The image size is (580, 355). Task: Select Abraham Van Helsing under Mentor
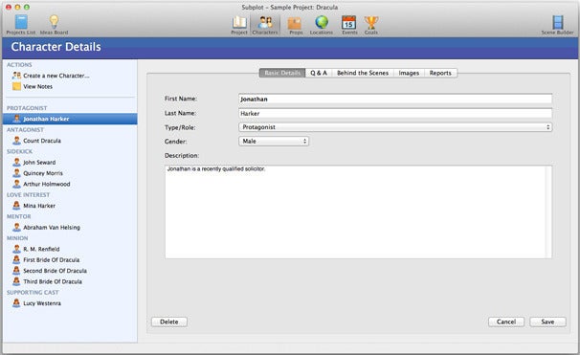pyautogui.click(x=52, y=228)
